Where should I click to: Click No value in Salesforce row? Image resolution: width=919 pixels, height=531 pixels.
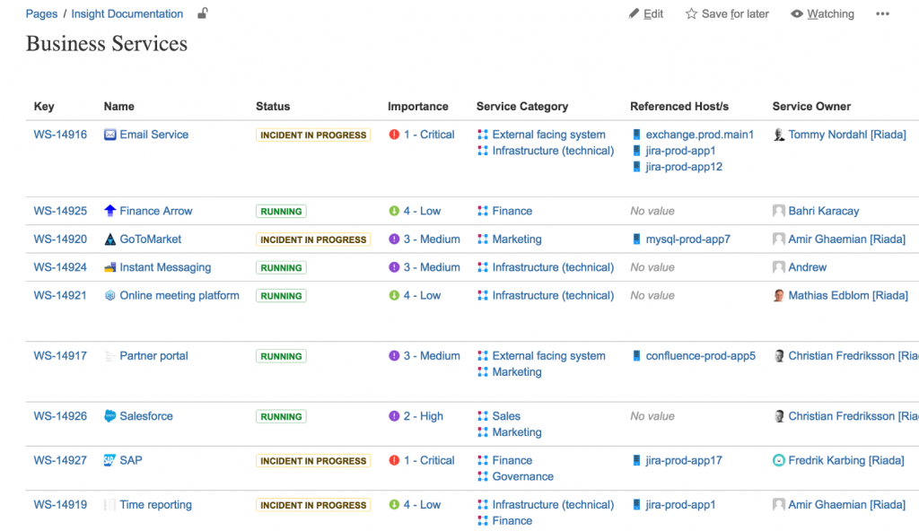[652, 416]
